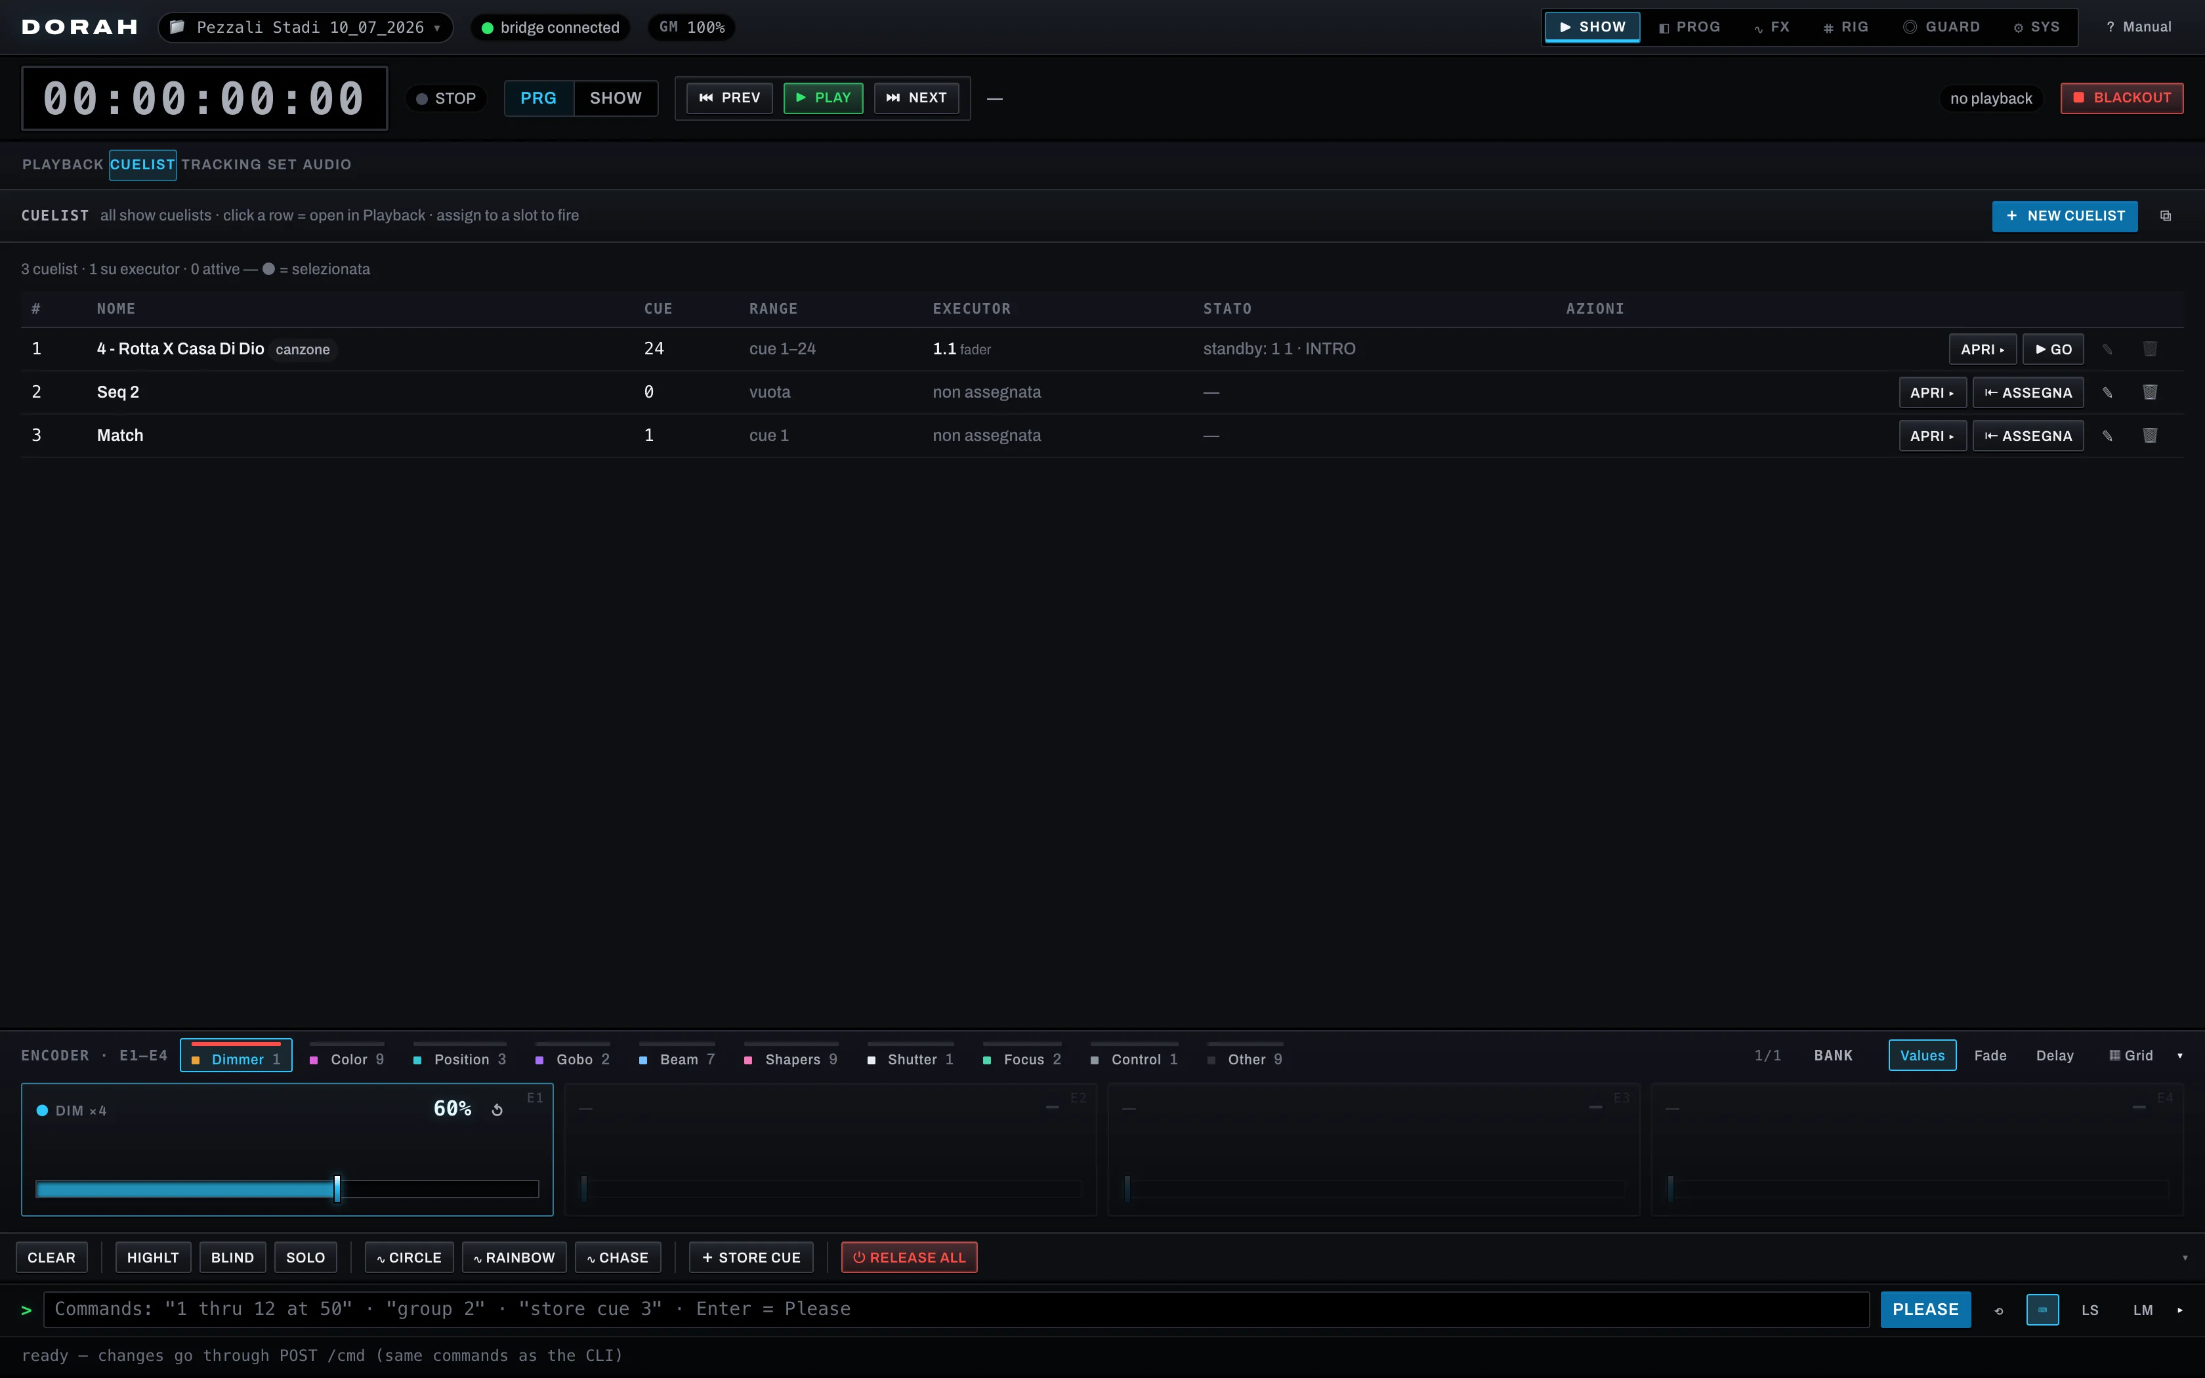Switch to the TRACKING tab

(x=221, y=165)
